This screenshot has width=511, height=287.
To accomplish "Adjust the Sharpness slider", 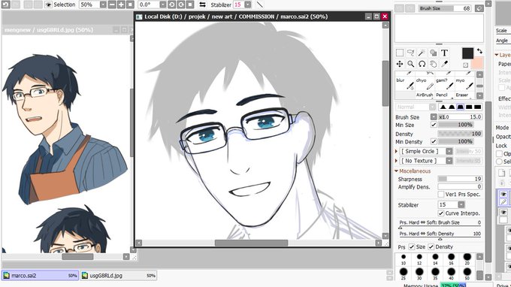I will click(x=459, y=179).
